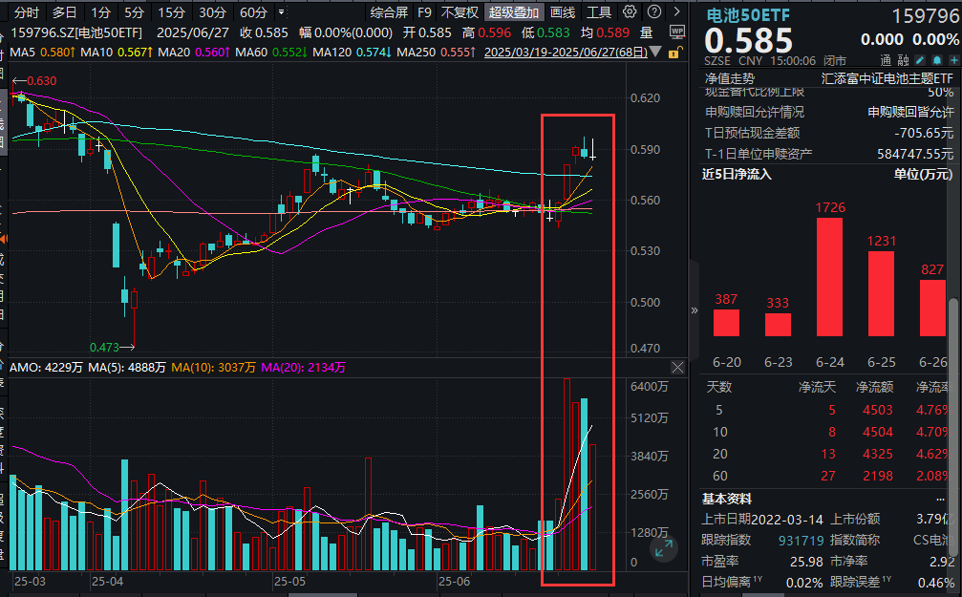Screen dimensions: 962x597
Task: Click the 近5日净流入 heading
Action: (x=737, y=174)
